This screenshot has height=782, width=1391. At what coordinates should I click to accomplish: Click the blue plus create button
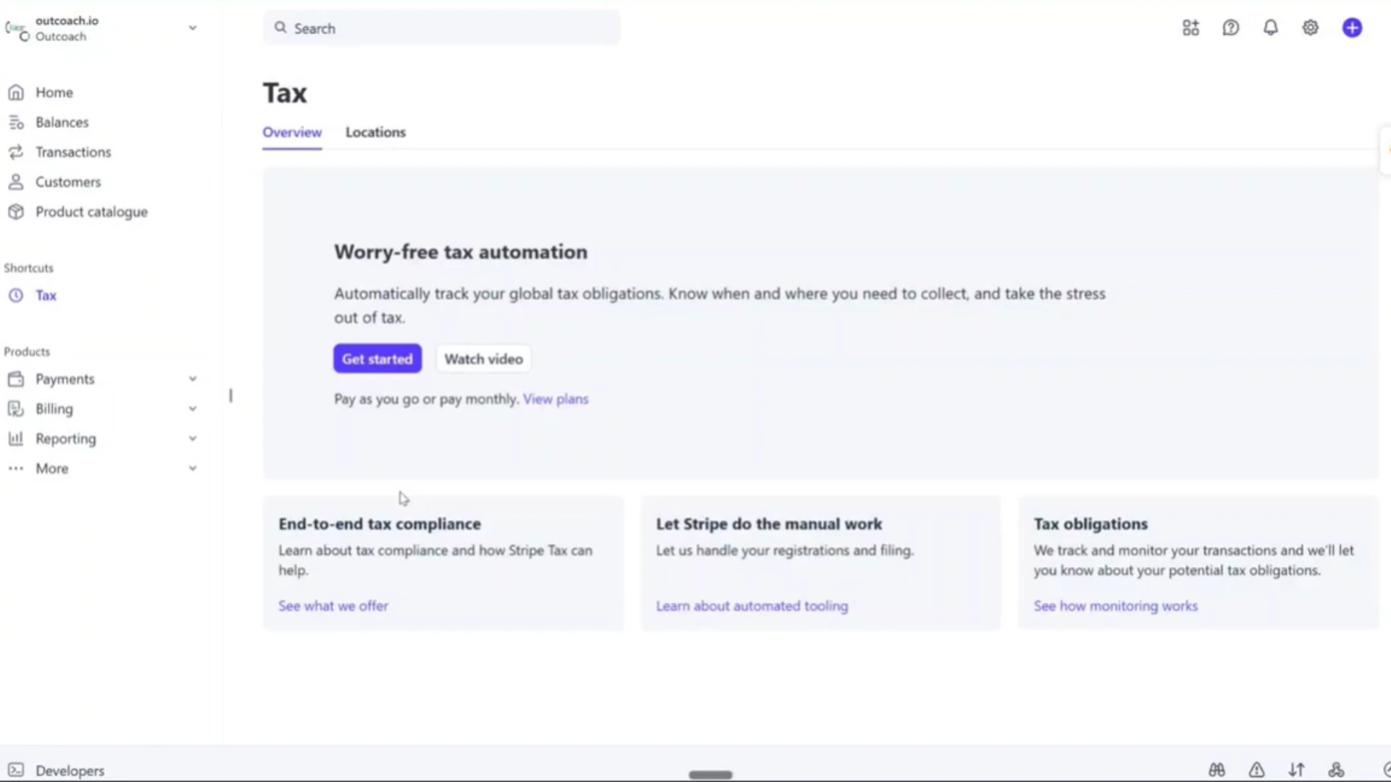pyautogui.click(x=1352, y=28)
